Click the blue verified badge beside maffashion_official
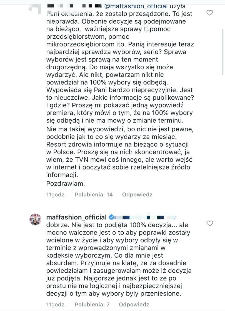225x311 pixels. (111, 217)
